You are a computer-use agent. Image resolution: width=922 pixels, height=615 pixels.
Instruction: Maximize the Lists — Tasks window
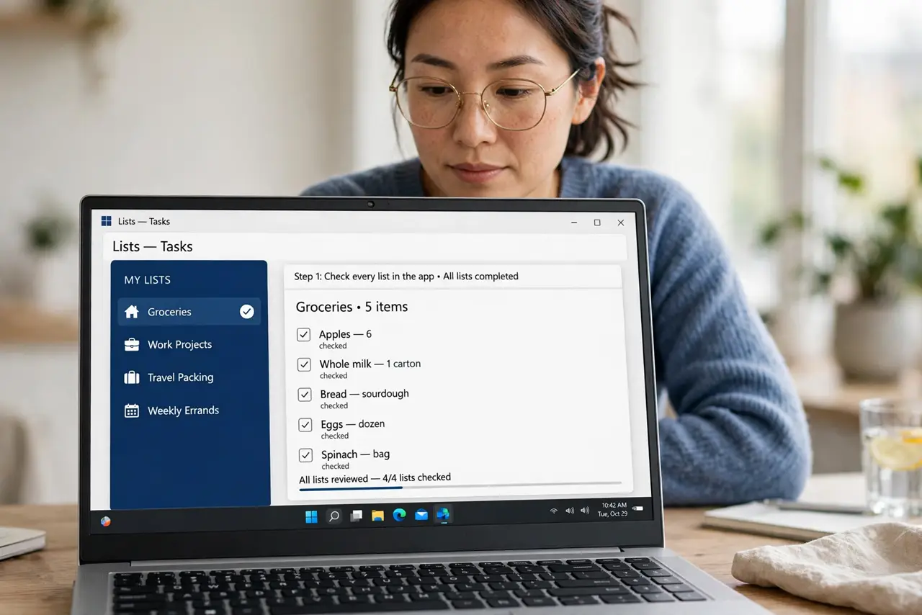click(597, 223)
